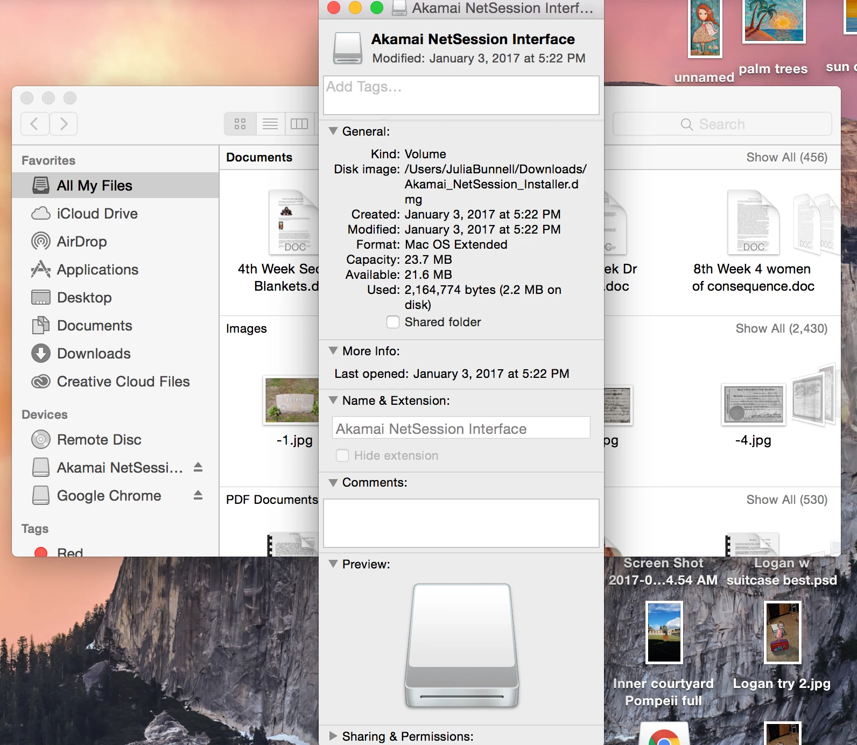Select the palm trees desktop image
Screen dimensions: 857x745
[774, 38]
